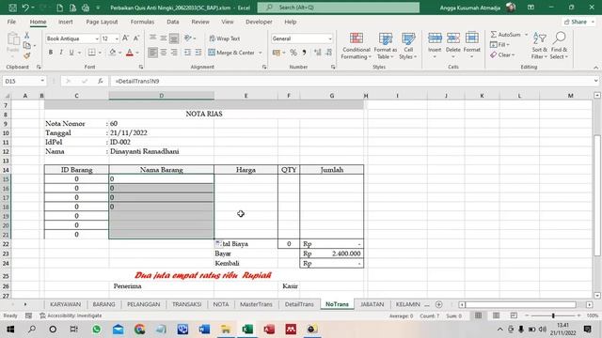The height and width of the screenshot is (338, 602).
Task: Apply the fill color bucket
Action: [113, 53]
